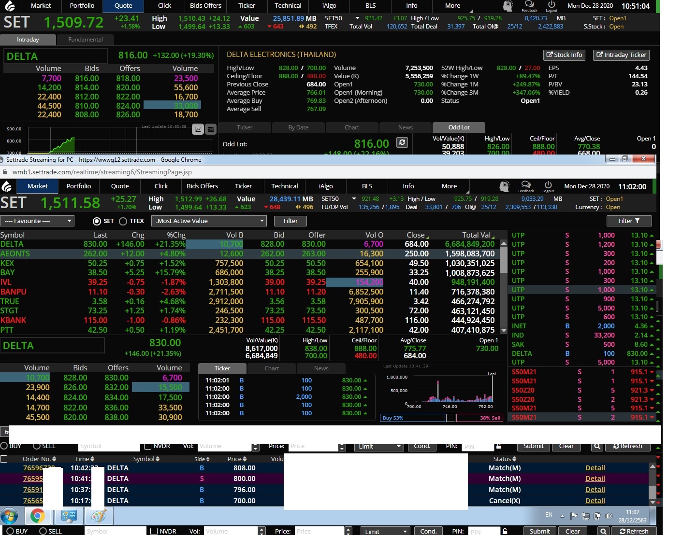The height and width of the screenshot is (535, 697).
Task: Click the mascot icon in the top Quote window
Action: tap(508, 6)
